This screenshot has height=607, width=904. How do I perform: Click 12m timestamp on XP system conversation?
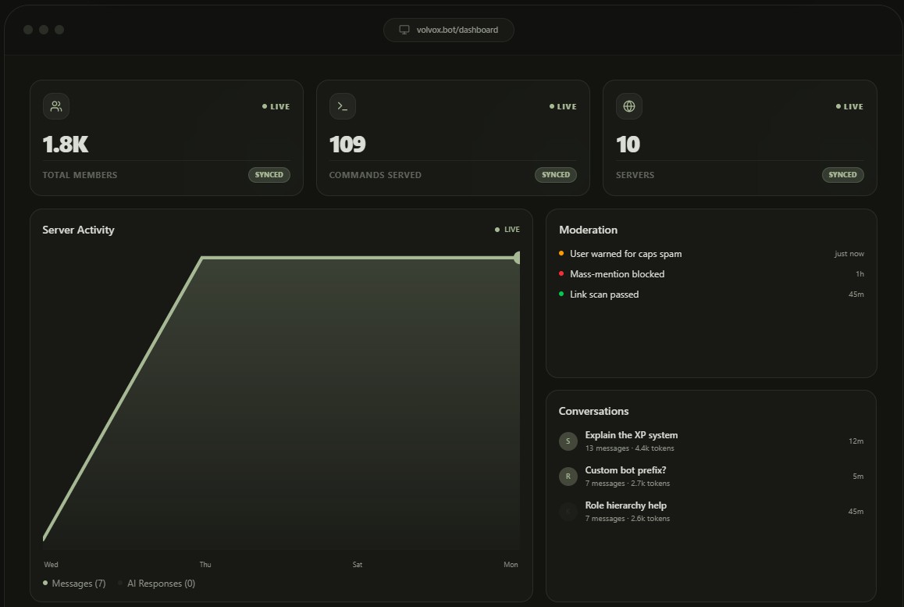pos(856,441)
